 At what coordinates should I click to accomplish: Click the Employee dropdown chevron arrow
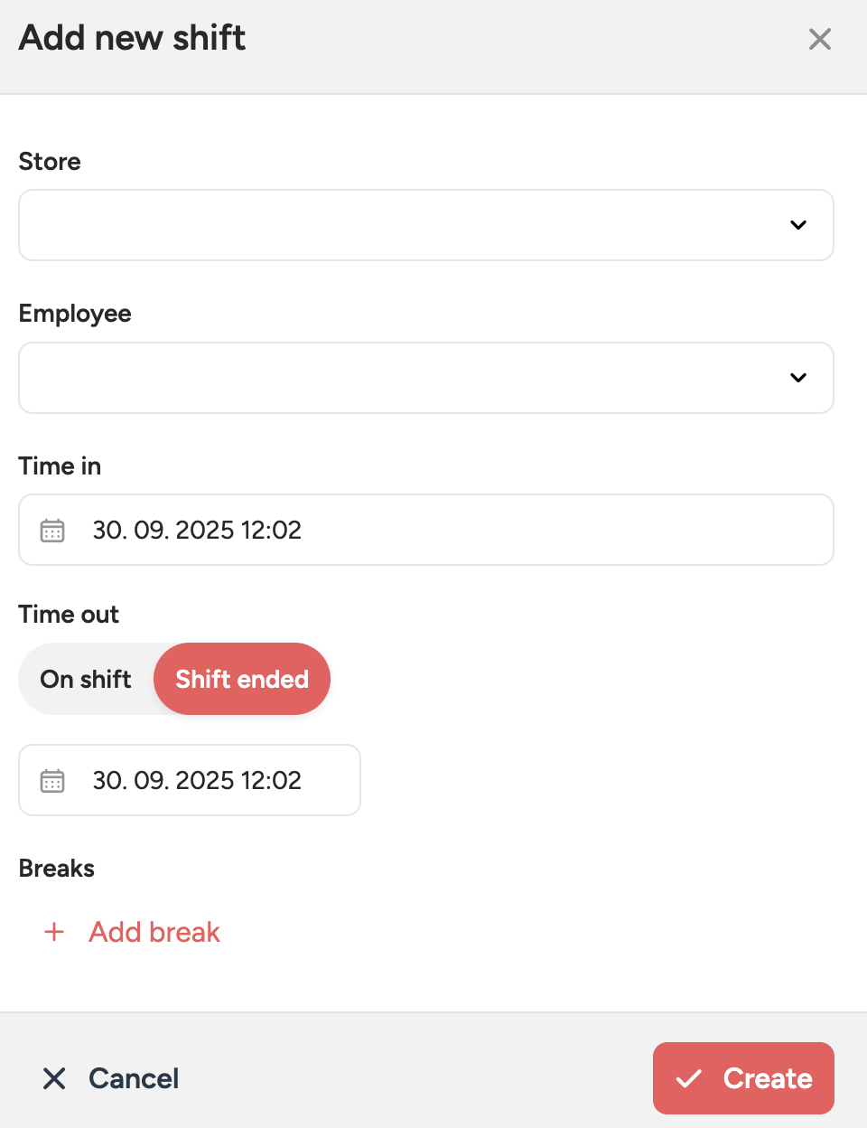click(798, 378)
